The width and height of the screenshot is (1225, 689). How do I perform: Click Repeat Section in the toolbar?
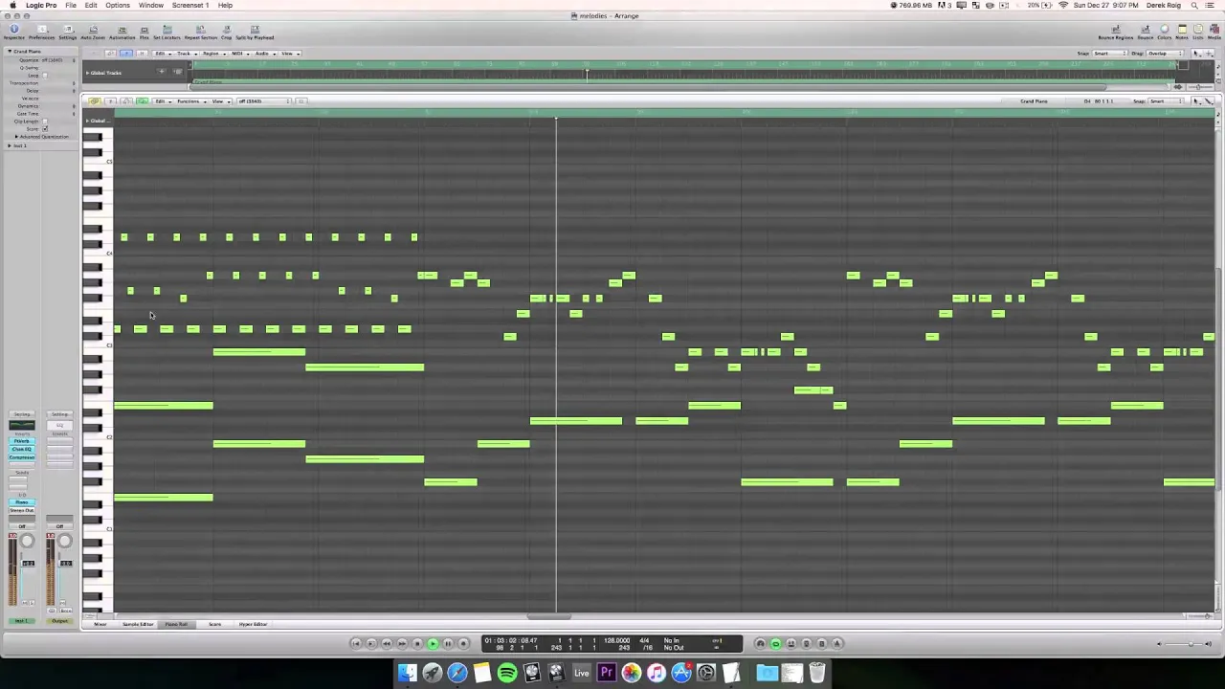pyautogui.click(x=201, y=33)
